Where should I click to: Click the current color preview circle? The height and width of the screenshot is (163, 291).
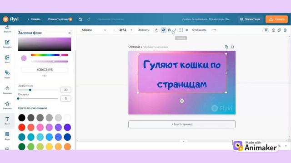pyautogui.click(x=24, y=58)
